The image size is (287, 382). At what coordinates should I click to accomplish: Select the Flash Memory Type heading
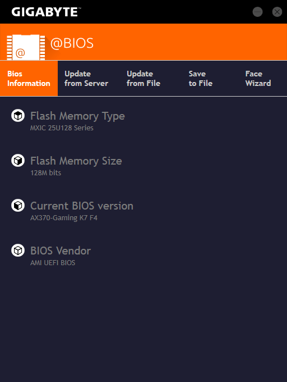(x=77, y=116)
